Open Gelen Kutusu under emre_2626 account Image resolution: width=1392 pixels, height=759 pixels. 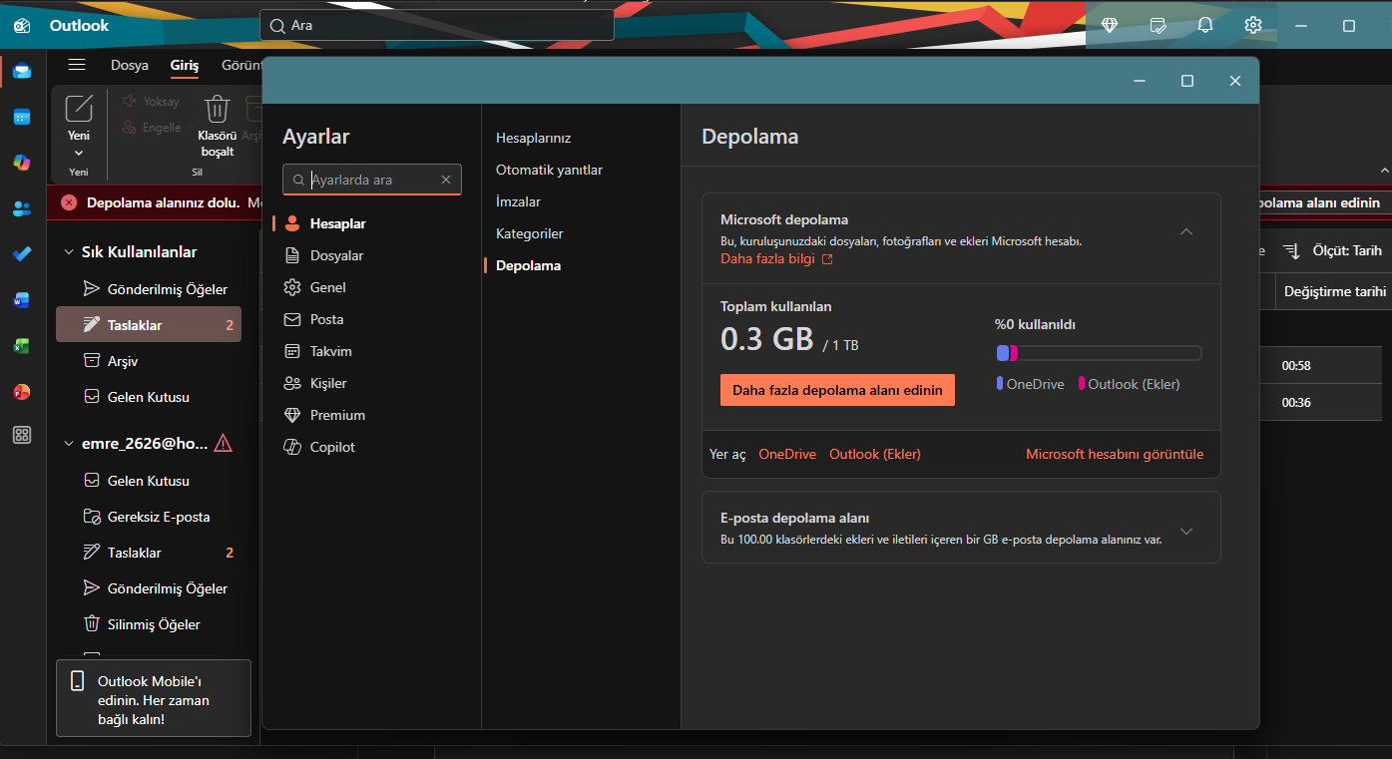click(149, 481)
